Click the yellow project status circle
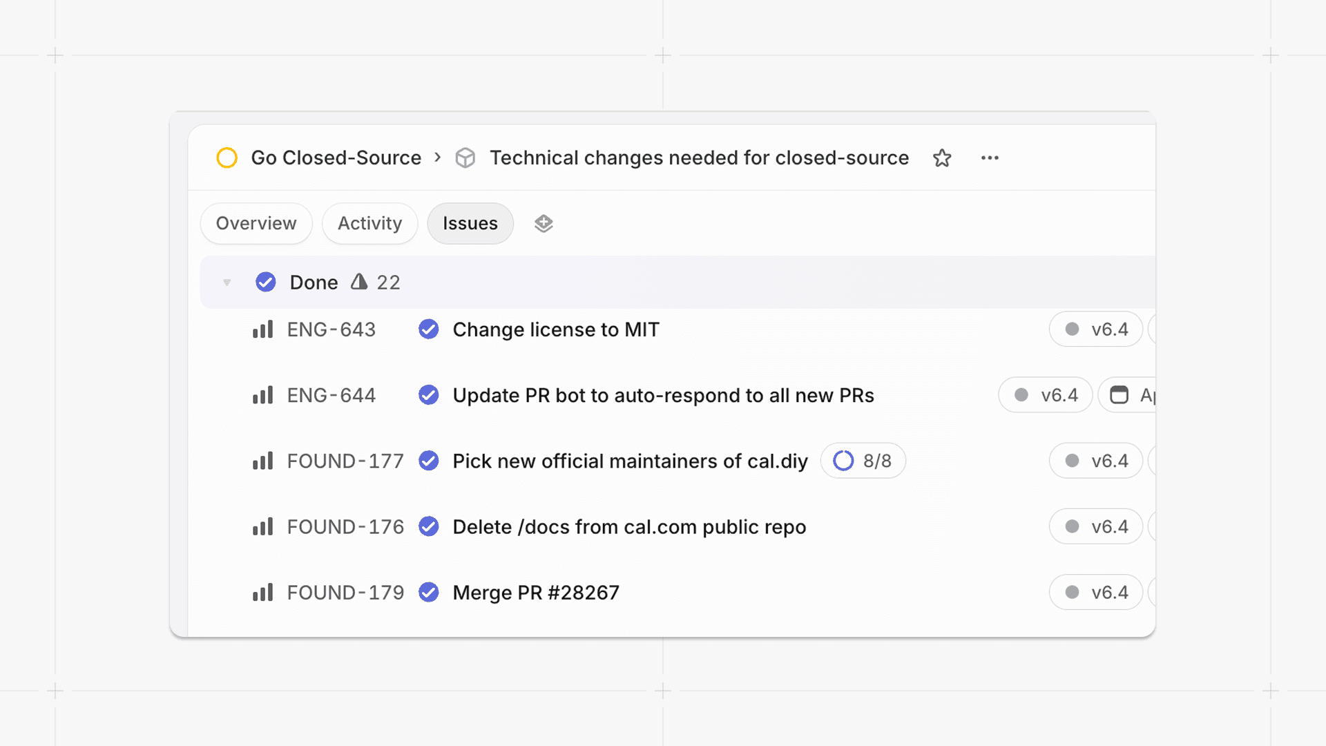1326x746 pixels. pyautogui.click(x=227, y=158)
